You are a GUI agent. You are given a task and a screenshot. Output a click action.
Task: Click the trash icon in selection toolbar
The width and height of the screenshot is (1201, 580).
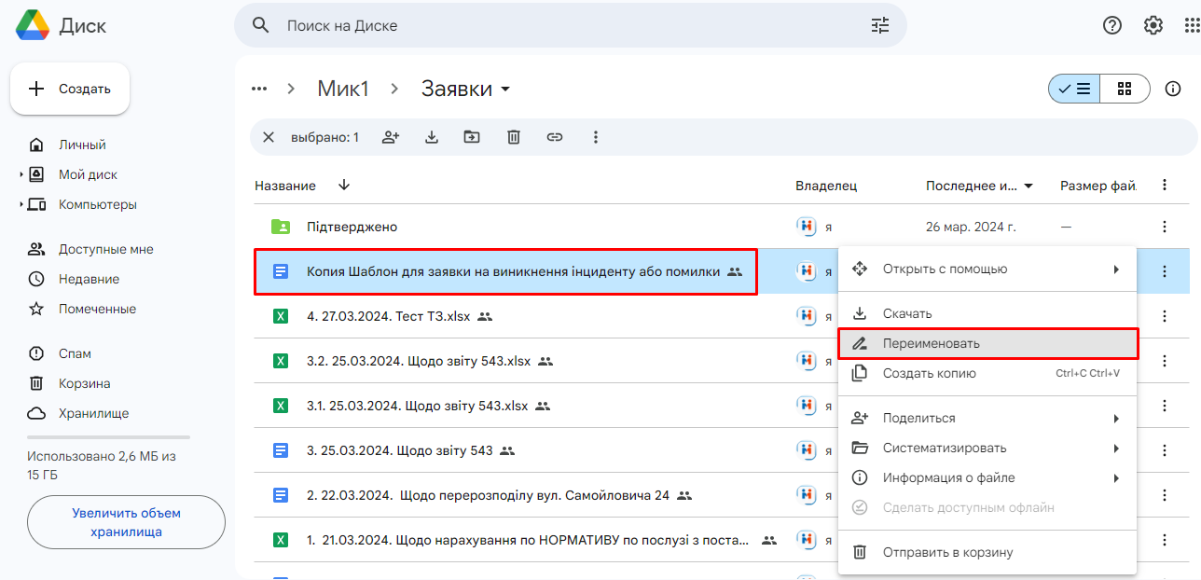coord(514,137)
